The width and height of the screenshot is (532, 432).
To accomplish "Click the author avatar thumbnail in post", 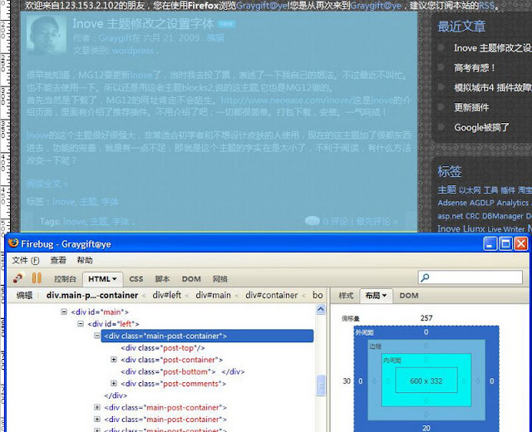I will [x=47, y=35].
